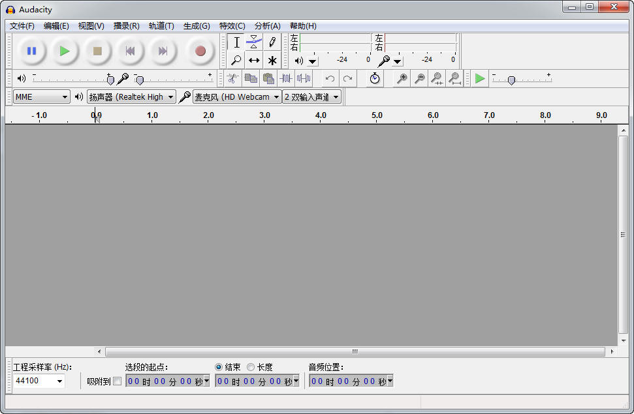Skip to start of the project
This screenshot has width=634, height=414.
coord(130,51)
